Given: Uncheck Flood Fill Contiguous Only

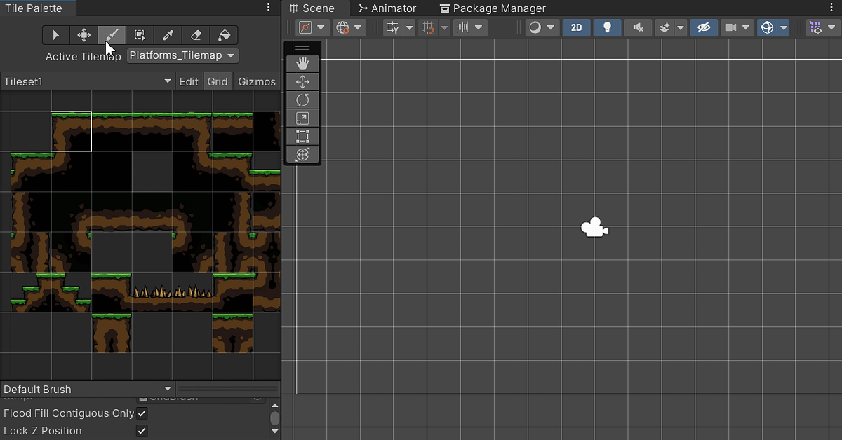Looking at the screenshot, I should (x=142, y=413).
